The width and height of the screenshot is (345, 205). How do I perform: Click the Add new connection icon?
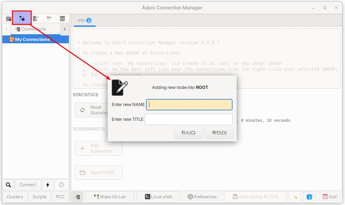pyautogui.click(x=22, y=18)
